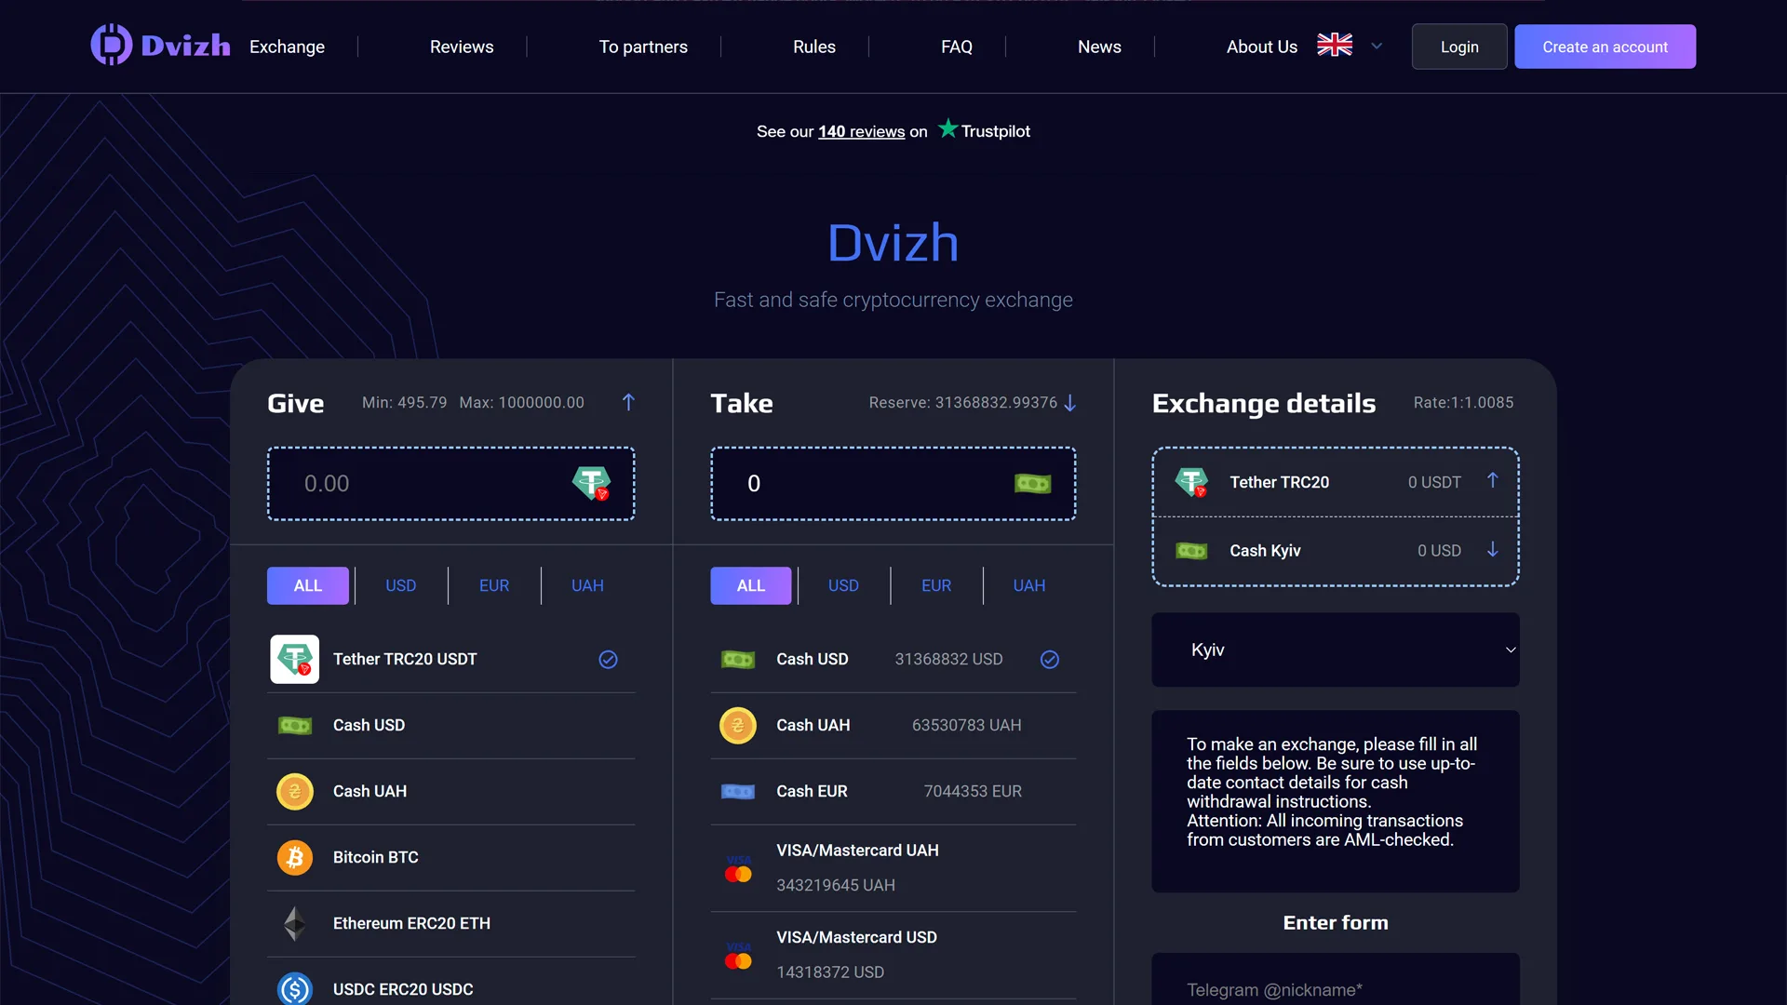Choose Bitcoin BTC as the Give currency

coord(451,857)
